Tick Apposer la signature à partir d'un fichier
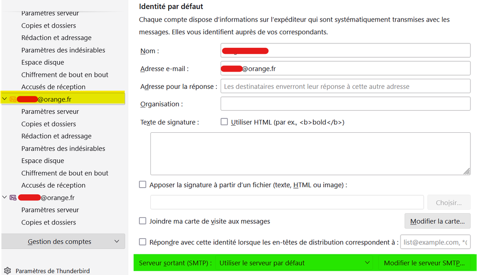The image size is (477, 275). point(143,184)
